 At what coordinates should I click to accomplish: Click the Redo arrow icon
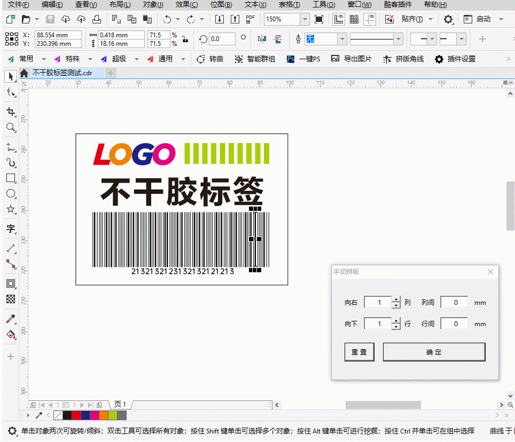[x=191, y=19]
